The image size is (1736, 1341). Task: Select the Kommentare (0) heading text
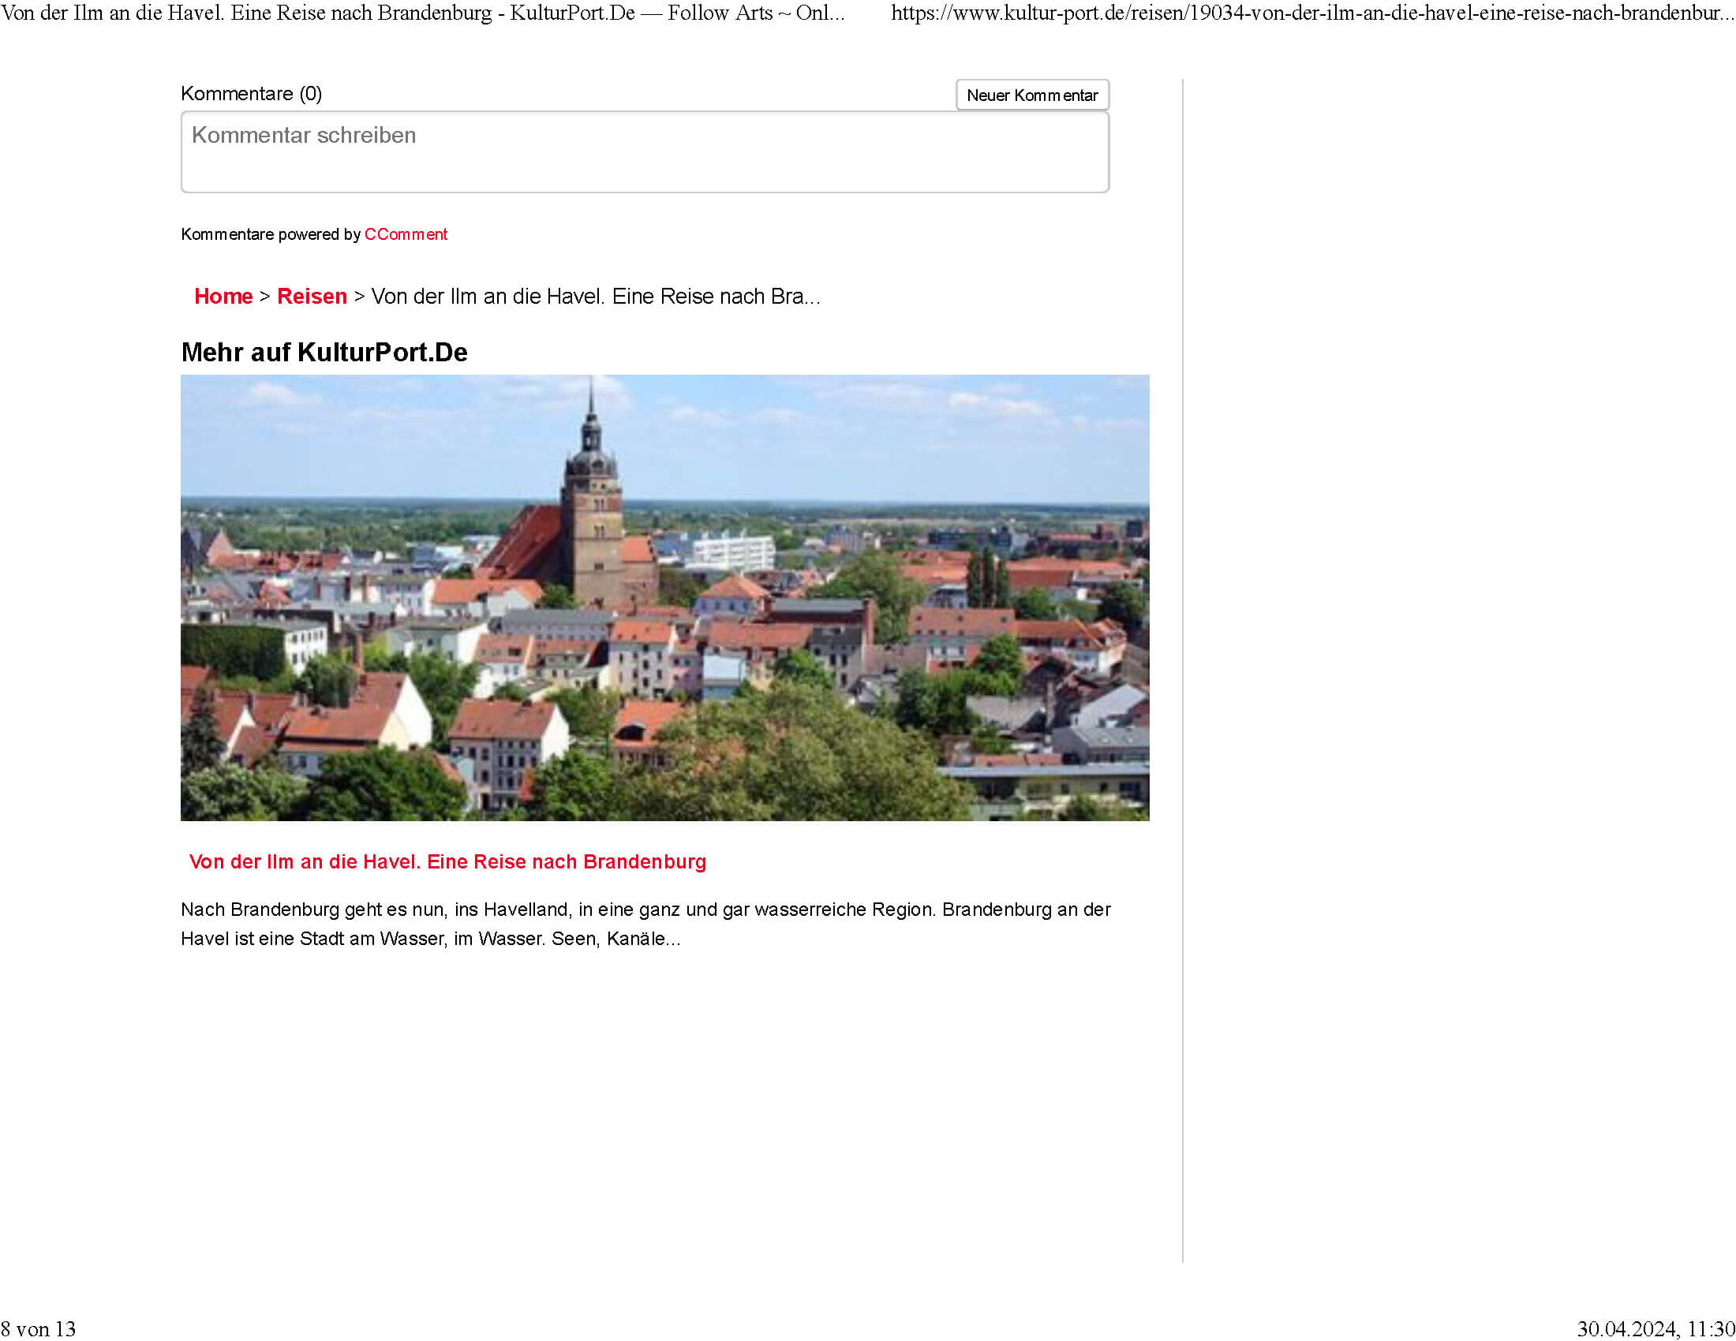[x=251, y=94]
